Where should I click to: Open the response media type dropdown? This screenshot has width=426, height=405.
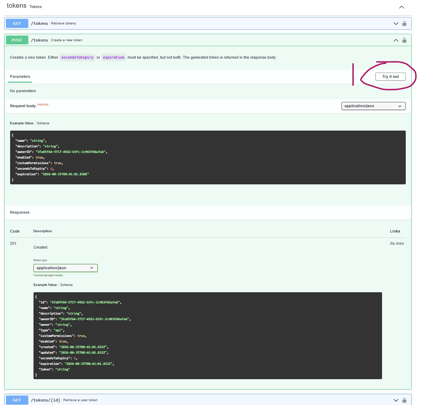(x=65, y=268)
